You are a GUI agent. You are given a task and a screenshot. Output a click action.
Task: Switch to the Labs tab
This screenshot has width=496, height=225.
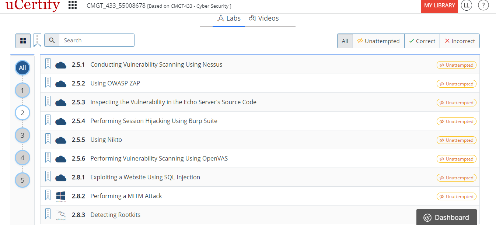click(x=229, y=18)
